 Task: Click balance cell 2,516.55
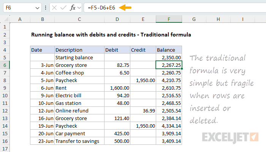pos(169,95)
